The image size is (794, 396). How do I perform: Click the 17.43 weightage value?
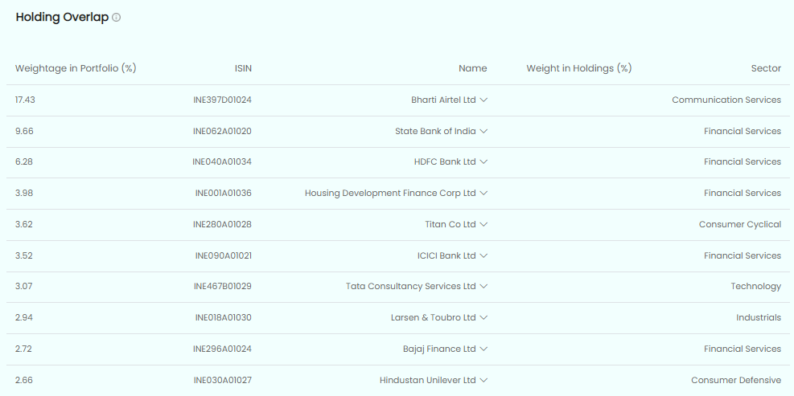(x=25, y=100)
